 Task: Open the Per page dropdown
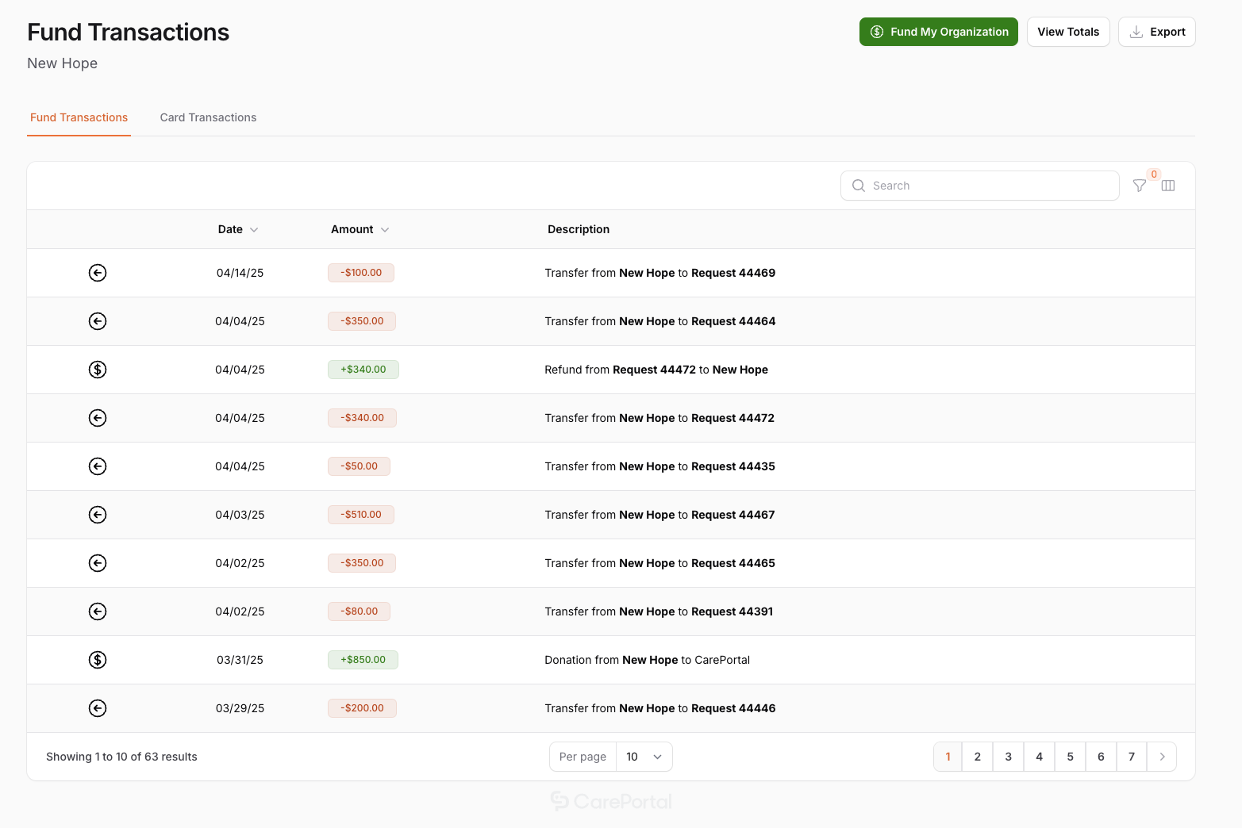(x=644, y=757)
